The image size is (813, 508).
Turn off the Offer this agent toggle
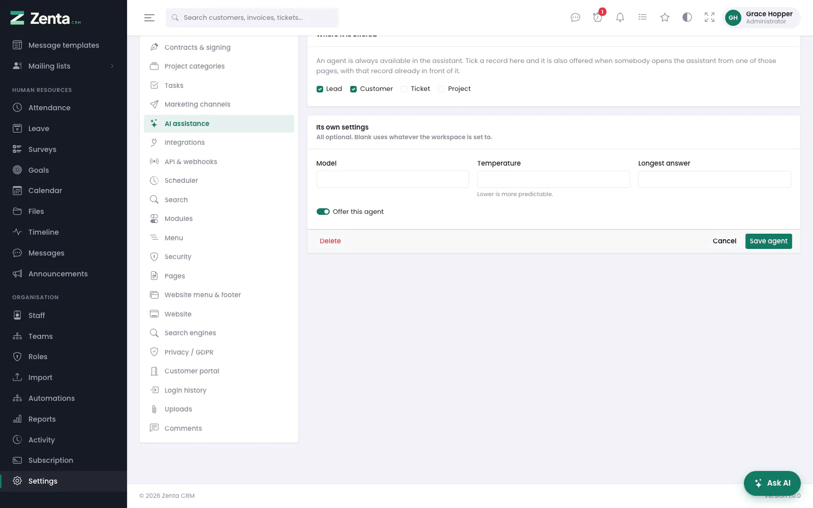[323, 212]
